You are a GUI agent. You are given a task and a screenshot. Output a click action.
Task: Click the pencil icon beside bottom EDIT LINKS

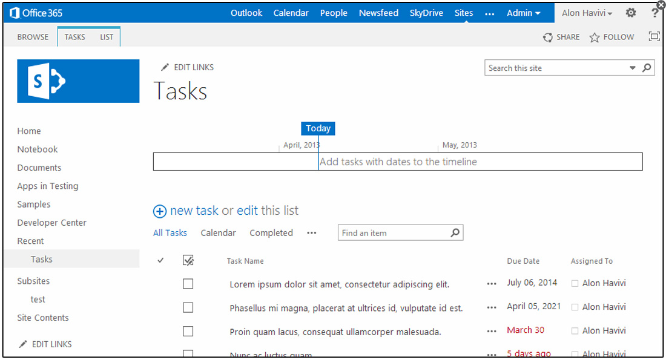coord(23,344)
